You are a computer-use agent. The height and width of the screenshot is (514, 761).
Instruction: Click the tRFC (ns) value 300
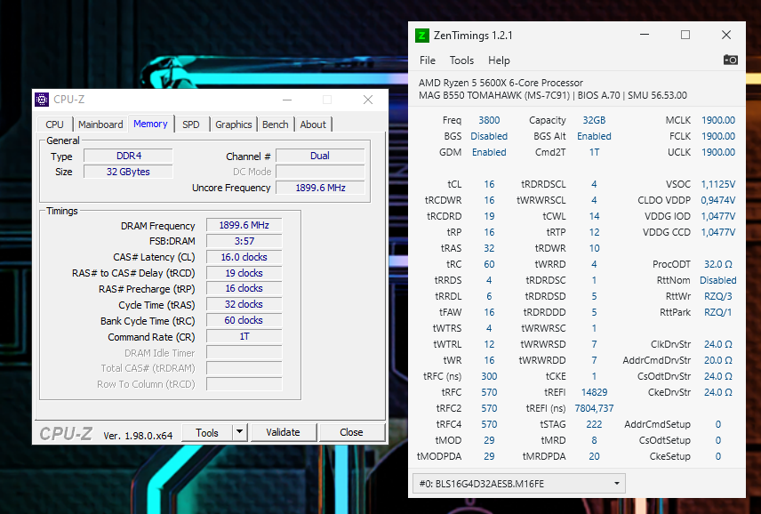489,377
